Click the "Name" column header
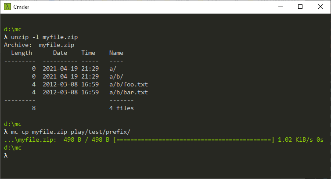The image size is (331, 179). click(116, 53)
